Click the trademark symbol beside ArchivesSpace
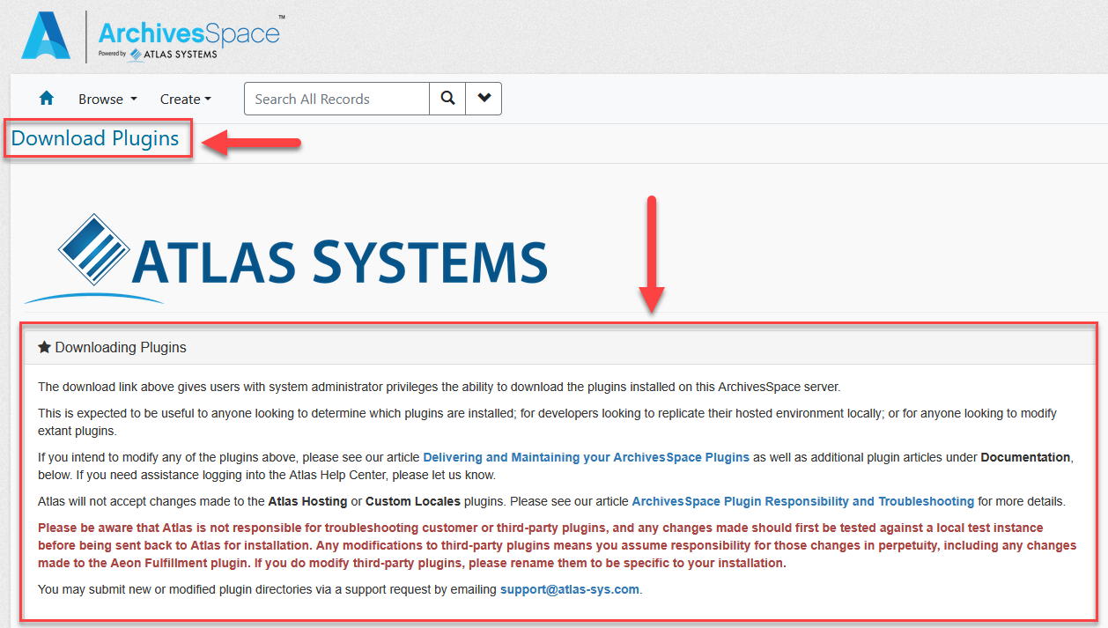Screen dimensions: 1108x628 (282, 15)
